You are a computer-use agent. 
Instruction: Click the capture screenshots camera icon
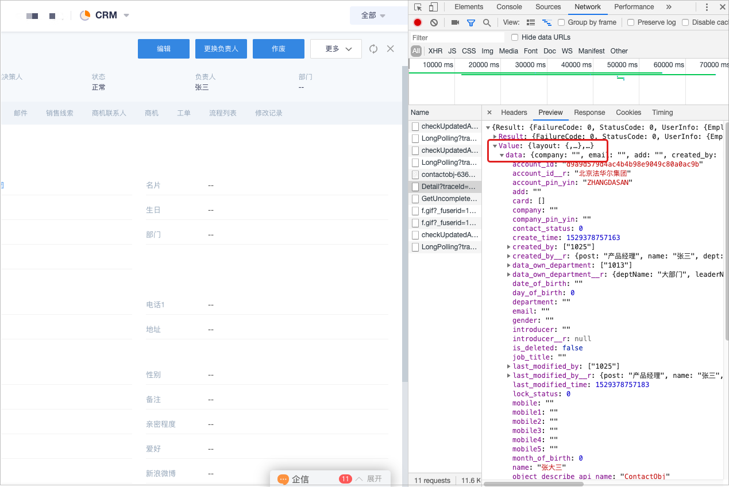(455, 22)
